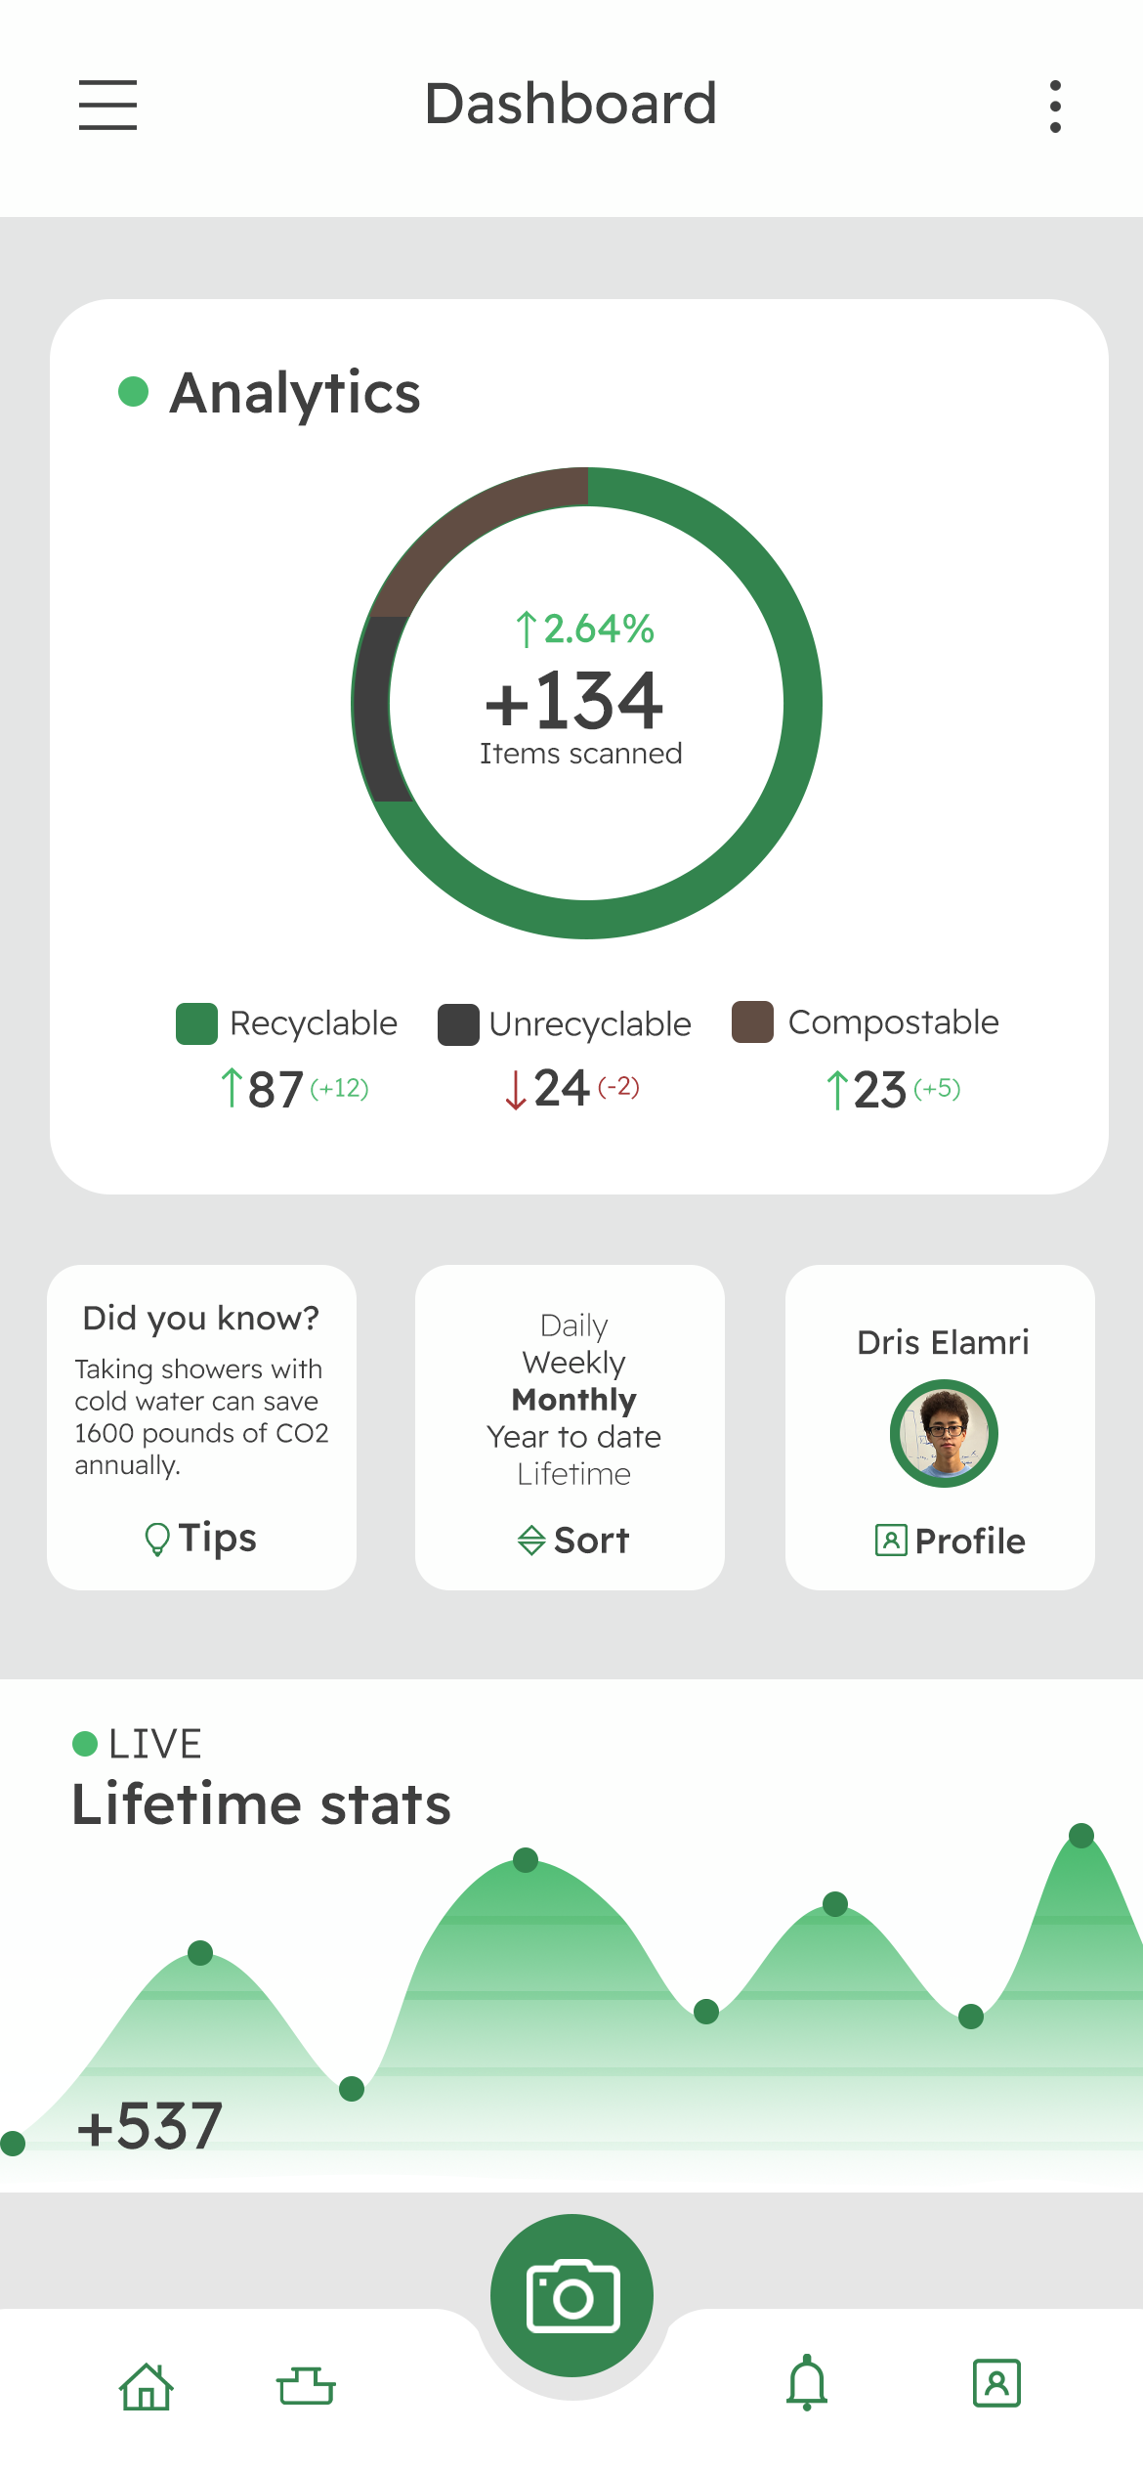
Task: Click the Compostable brown color swatch
Action: [x=752, y=1022]
